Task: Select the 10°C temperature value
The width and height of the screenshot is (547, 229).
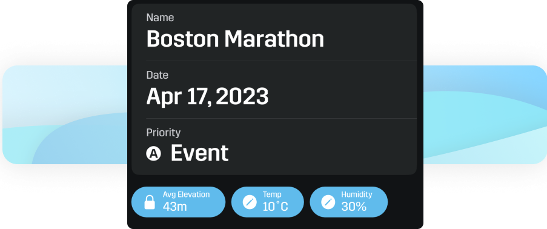Action: point(276,207)
